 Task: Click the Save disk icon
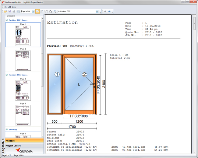[10, 12]
